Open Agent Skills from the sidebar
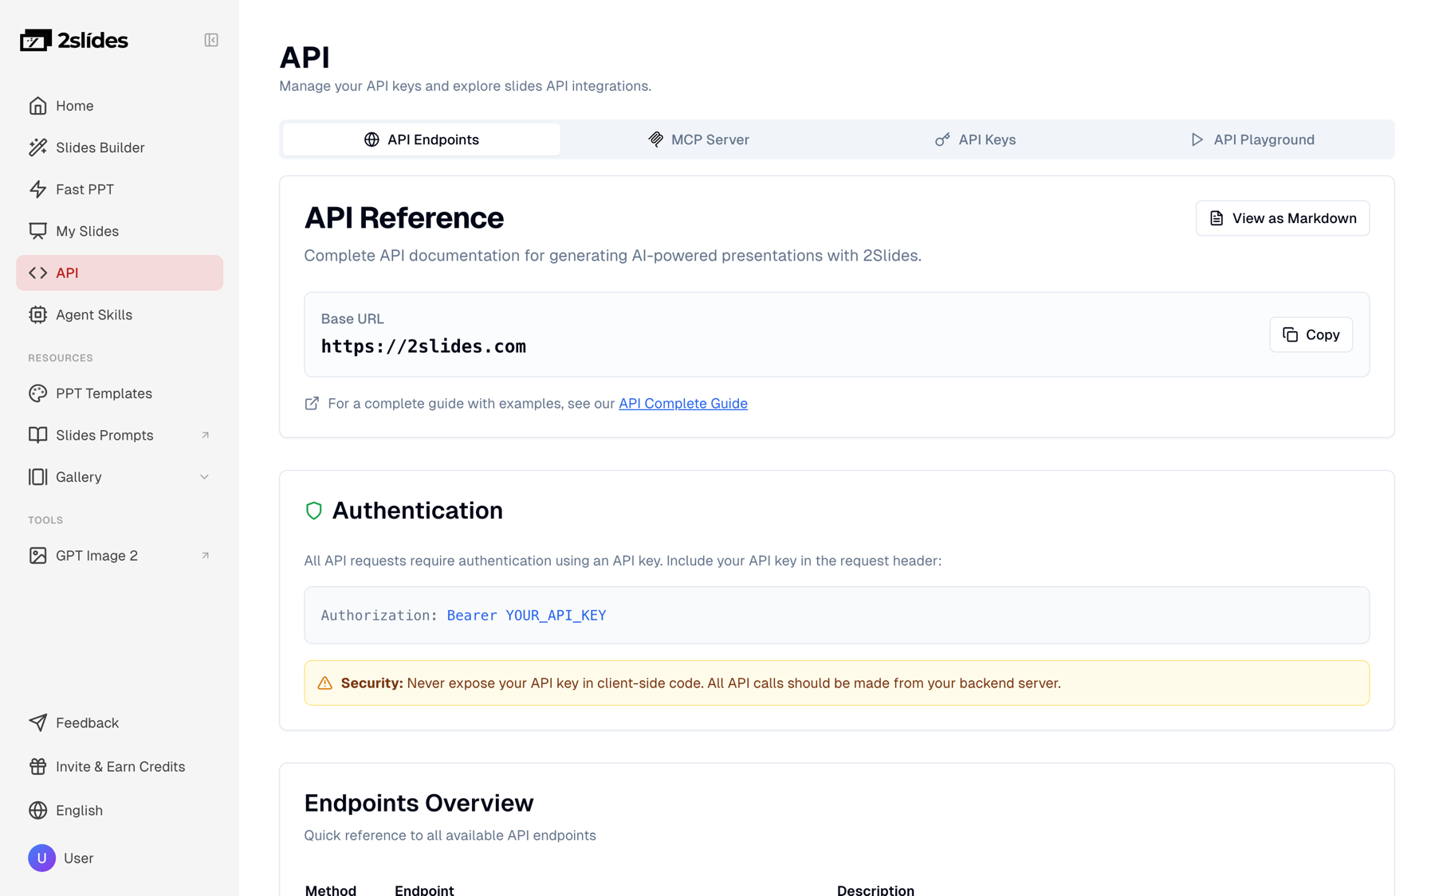 click(x=120, y=315)
